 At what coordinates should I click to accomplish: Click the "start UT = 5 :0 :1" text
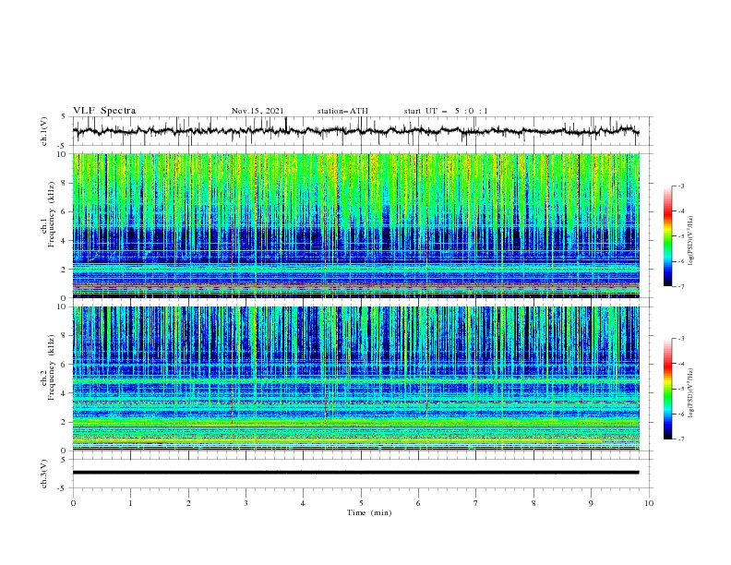coord(446,111)
